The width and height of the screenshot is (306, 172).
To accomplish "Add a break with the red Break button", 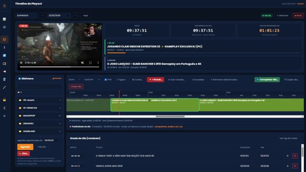I will point(156,79).
